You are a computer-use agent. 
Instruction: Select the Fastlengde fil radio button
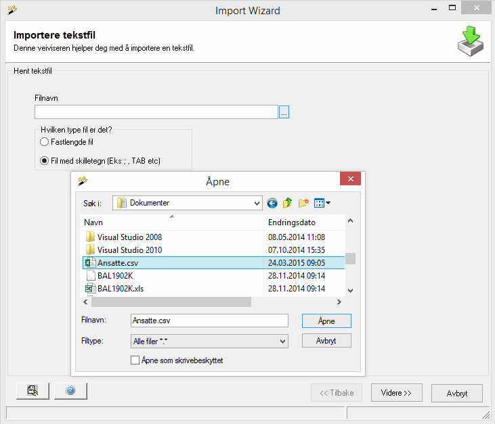click(45, 142)
